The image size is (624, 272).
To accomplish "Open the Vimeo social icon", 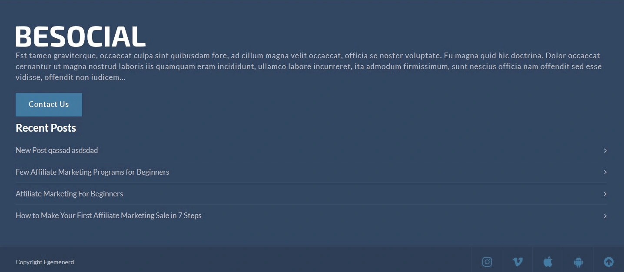I will click(518, 262).
